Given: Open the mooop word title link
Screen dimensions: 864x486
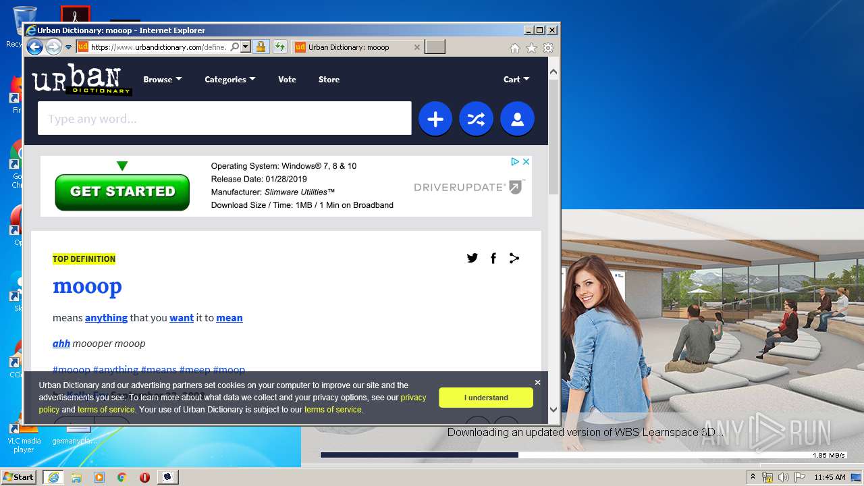Looking at the screenshot, I should click(x=87, y=286).
